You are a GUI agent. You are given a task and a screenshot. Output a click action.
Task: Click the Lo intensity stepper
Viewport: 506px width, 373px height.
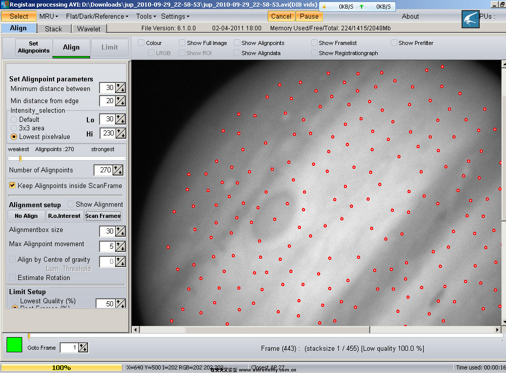[120, 119]
